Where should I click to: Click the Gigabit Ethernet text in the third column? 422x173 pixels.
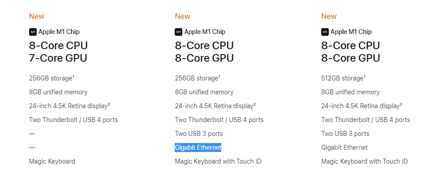pyautogui.click(x=344, y=148)
